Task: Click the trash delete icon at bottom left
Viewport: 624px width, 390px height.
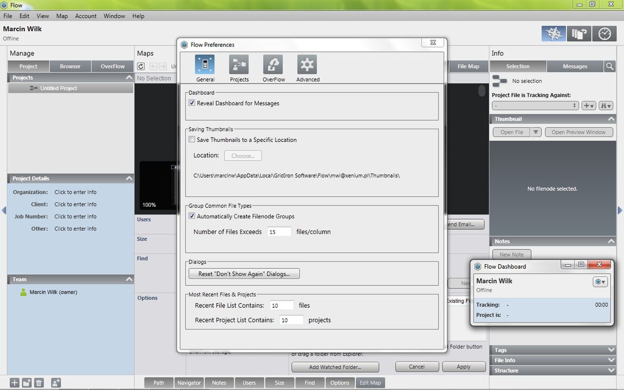Action: click(x=39, y=383)
